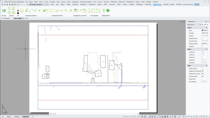This screenshot has width=210, height=118.
Task: Click first square frame icon in Zarządzanie liniami
Action: click(x=49, y=10)
